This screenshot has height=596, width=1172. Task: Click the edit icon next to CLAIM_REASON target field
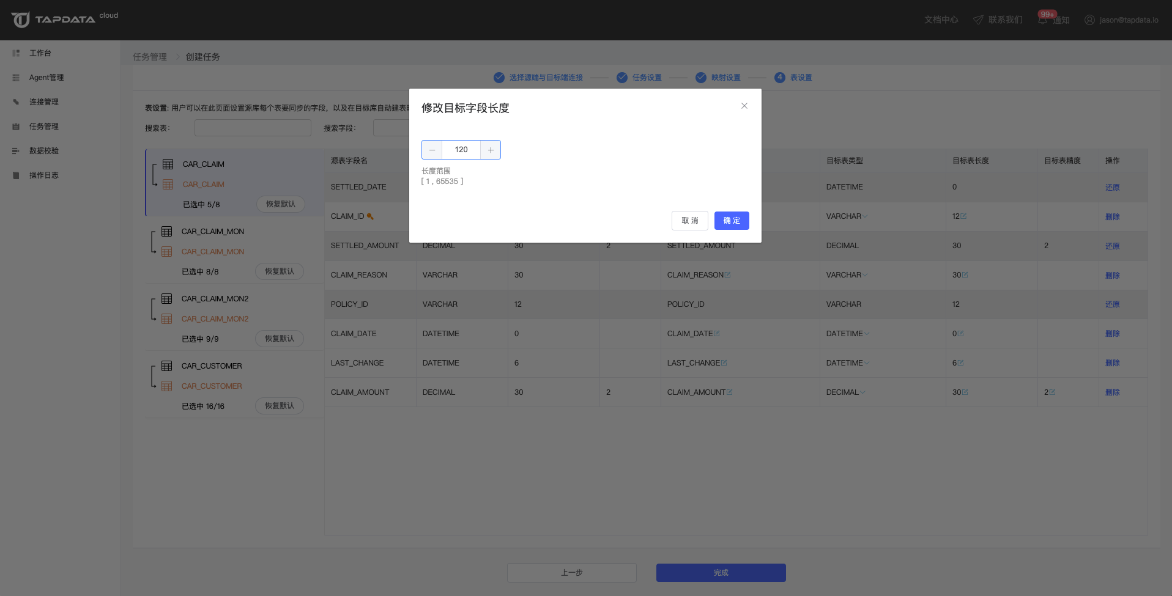tap(727, 275)
